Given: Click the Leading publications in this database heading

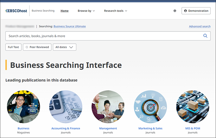Looking at the screenshot, I should click(x=42, y=80).
